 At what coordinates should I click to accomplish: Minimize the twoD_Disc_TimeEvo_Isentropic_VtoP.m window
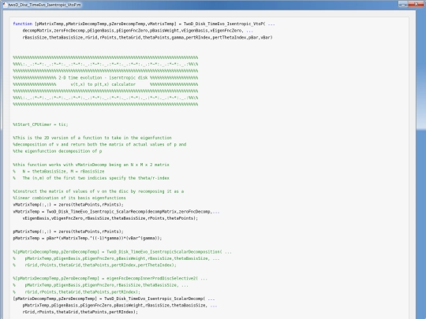tap(403, 4)
